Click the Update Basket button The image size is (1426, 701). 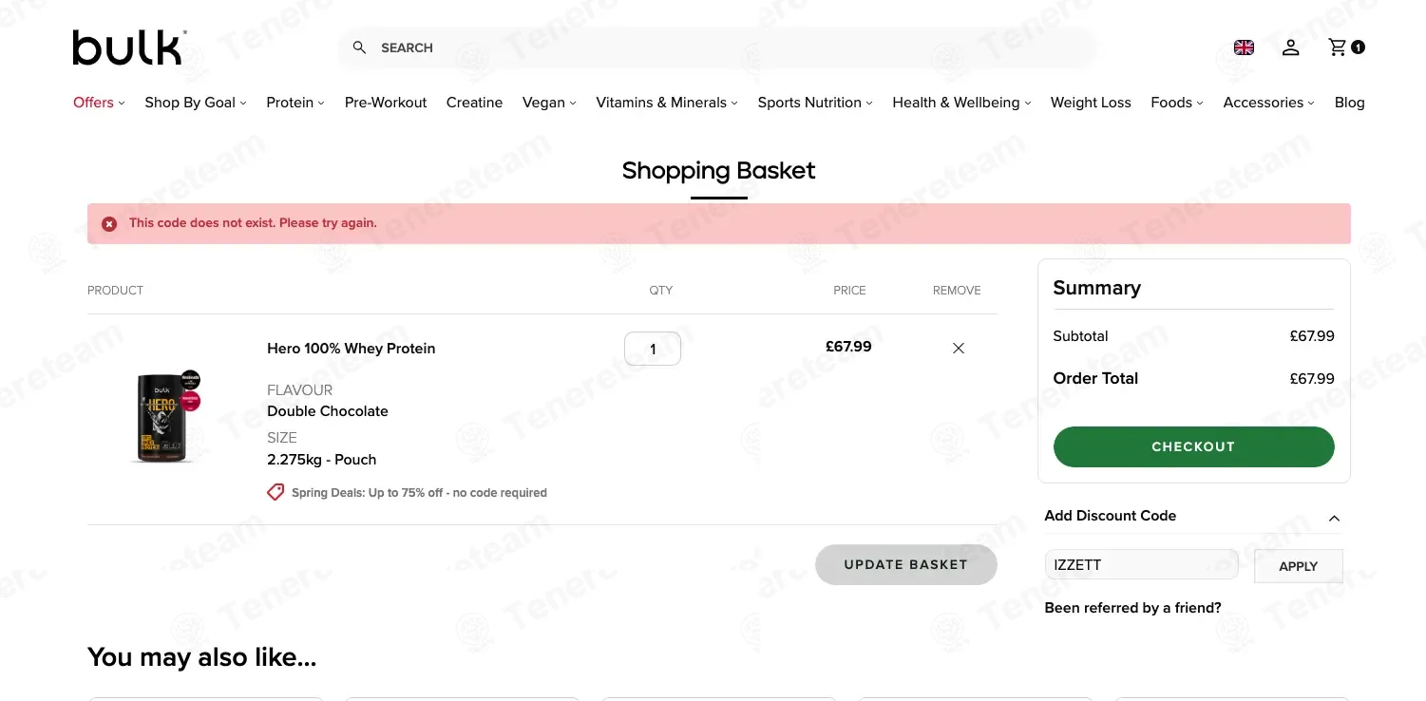pyautogui.click(x=906, y=564)
